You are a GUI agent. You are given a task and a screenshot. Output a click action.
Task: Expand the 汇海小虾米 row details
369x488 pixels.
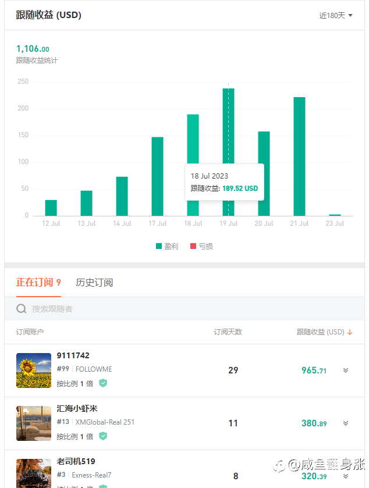[346, 423]
